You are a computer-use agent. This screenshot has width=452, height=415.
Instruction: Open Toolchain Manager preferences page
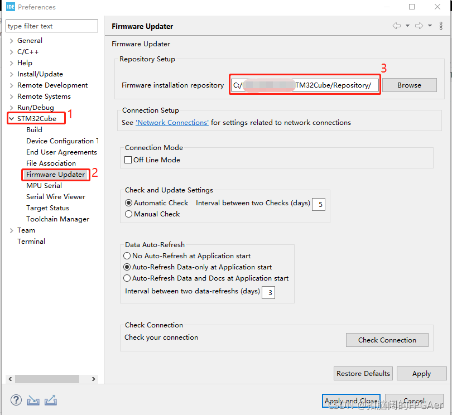click(x=58, y=219)
